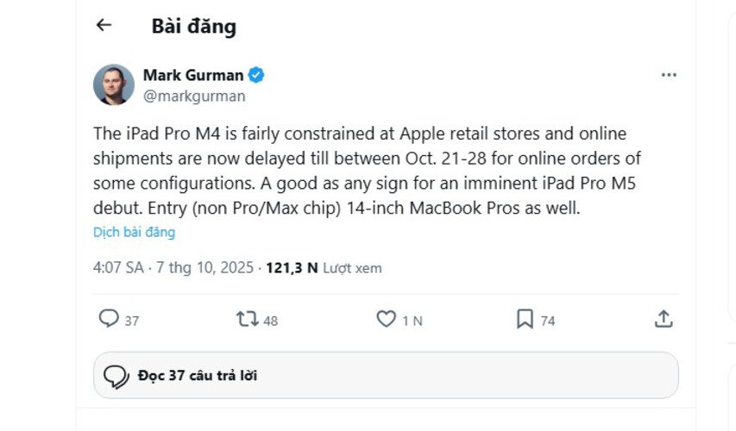Open the @markgurman handle link

click(x=194, y=96)
